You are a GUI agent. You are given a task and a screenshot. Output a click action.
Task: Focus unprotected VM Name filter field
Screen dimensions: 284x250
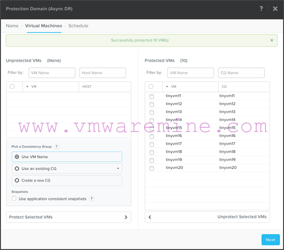click(52, 73)
